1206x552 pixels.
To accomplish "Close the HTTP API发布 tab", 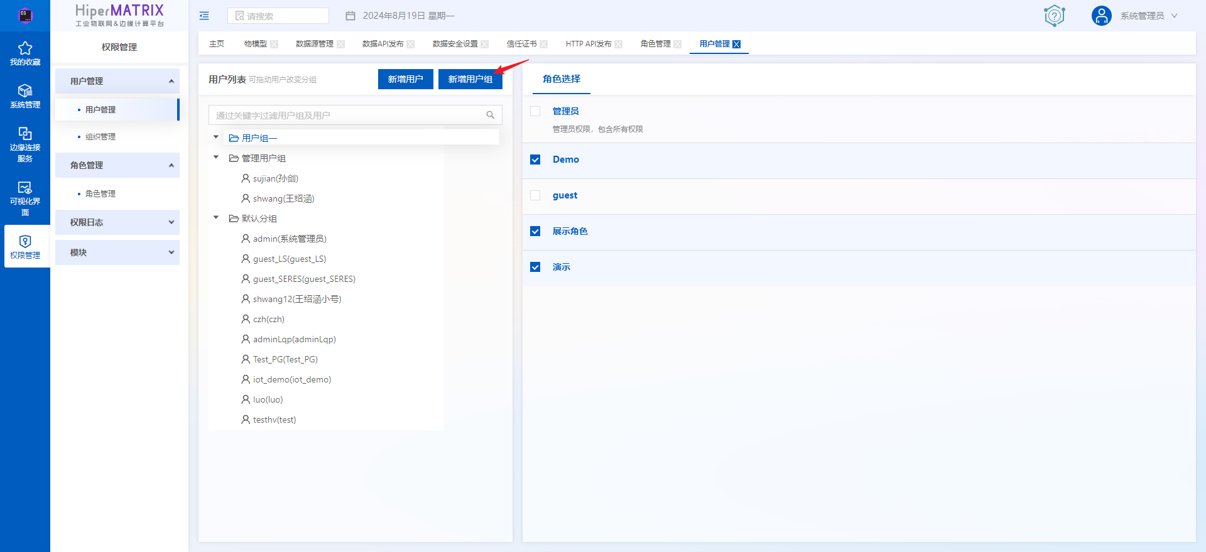I will (x=619, y=44).
